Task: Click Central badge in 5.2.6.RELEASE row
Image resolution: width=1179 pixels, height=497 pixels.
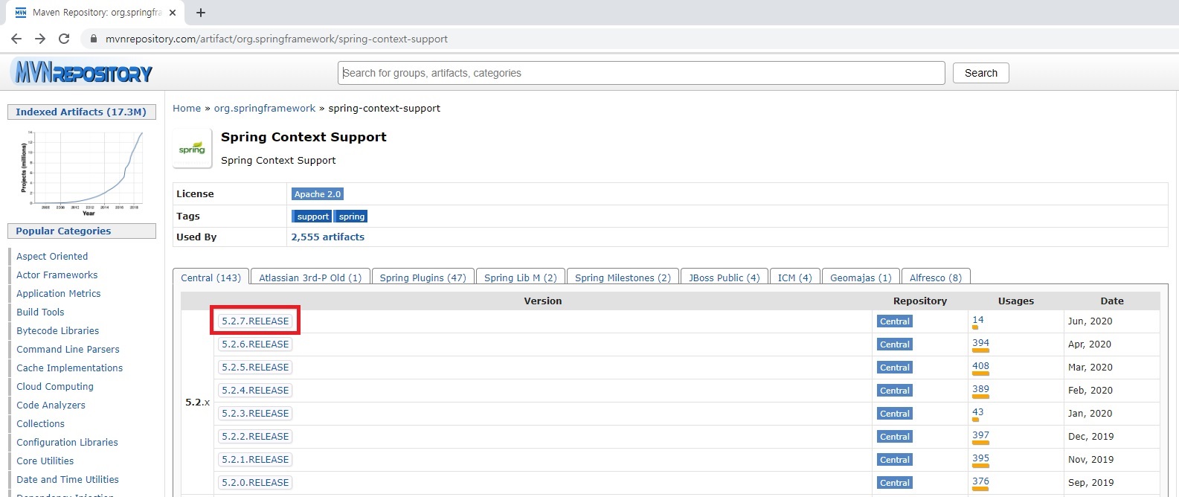Action: [x=894, y=344]
